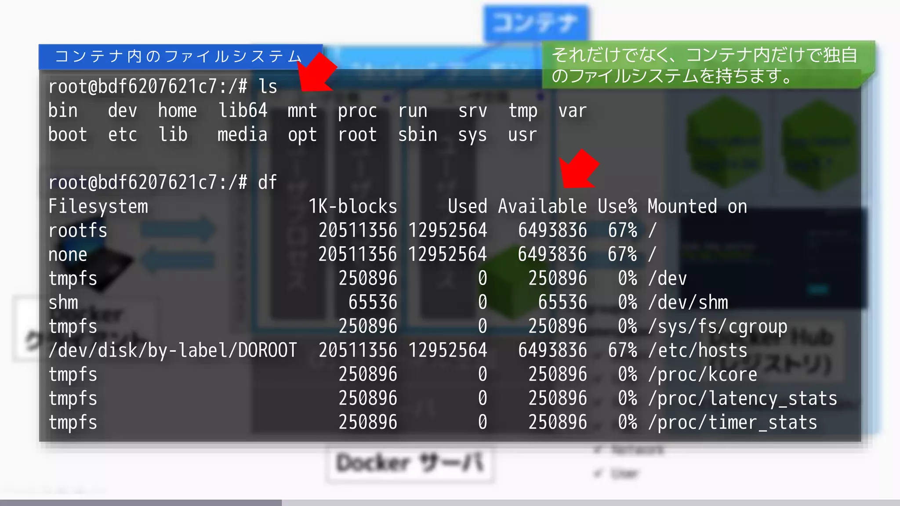This screenshot has height=506, width=900.
Task: Select the run directory in ls output
Action: (413, 111)
